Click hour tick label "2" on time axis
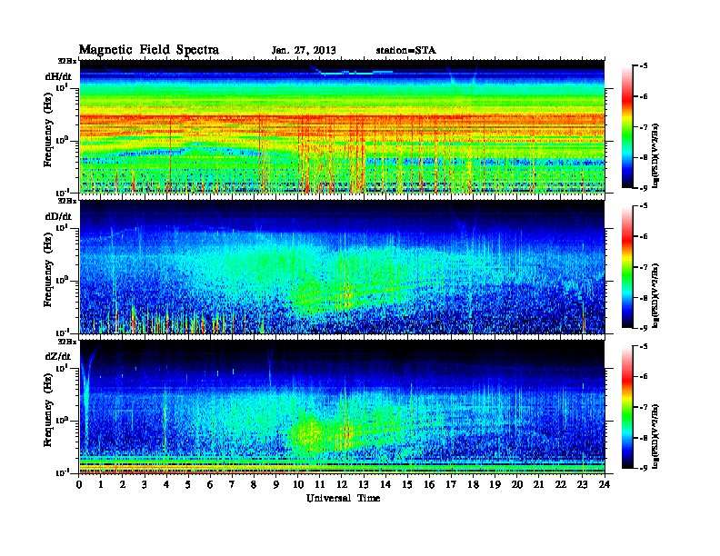720x556 pixels. [x=123, y=484]
